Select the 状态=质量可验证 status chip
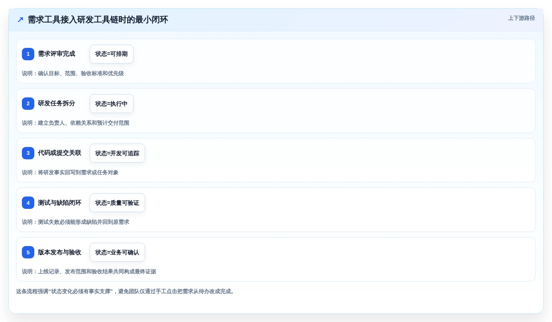This screenshot has height=322, width=552. coord(117,203)
